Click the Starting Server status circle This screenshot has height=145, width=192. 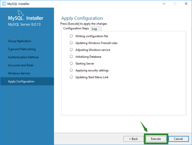pyautogui.click(x=71, y=63)
